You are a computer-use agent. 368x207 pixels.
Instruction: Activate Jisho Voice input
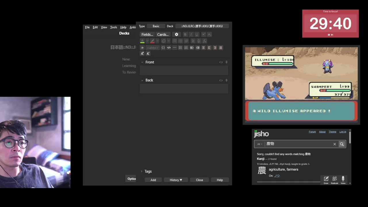[343, 180]
